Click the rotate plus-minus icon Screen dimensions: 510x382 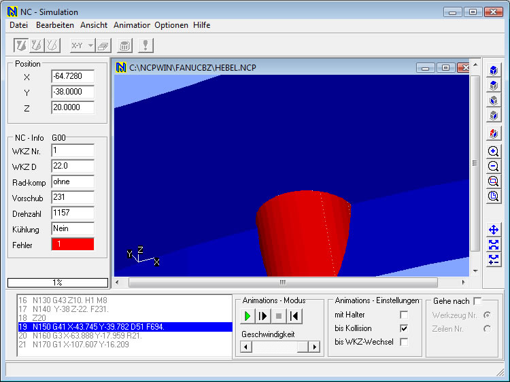[x=494, y=260]
